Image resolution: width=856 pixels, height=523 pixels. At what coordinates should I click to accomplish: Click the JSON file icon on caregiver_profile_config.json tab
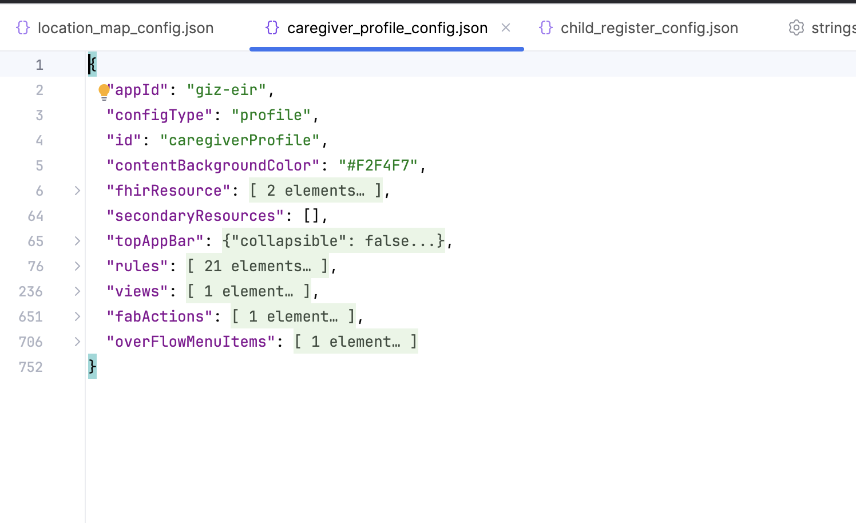click(272, 27)
